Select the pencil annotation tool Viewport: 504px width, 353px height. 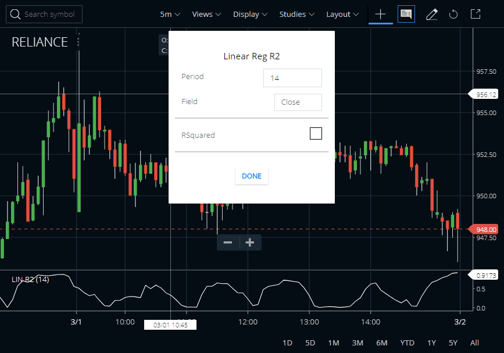pyautogui.click(x=431, y=14)
